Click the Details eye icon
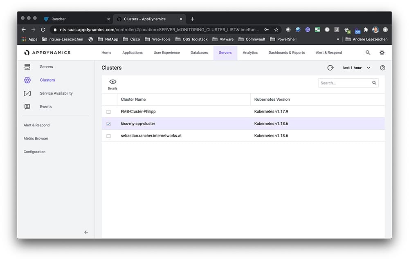409x261 pixels. tap(112, 82)
